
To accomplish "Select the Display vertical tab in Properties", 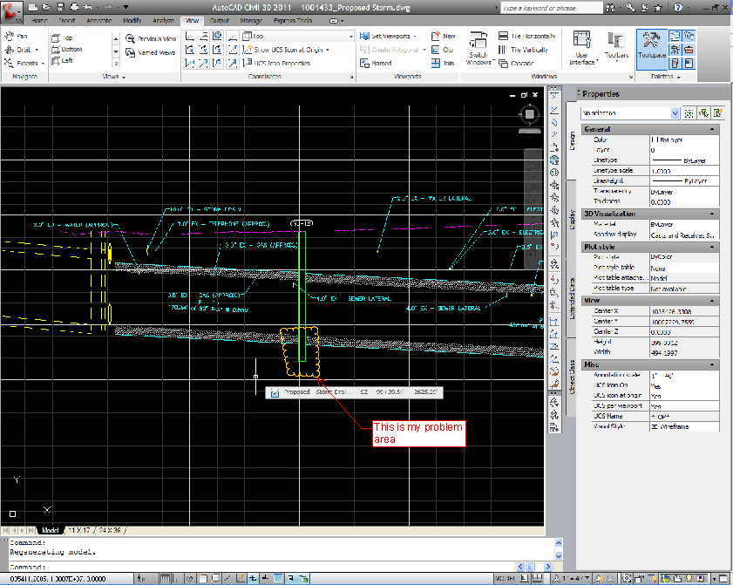I will pos(572,218).
